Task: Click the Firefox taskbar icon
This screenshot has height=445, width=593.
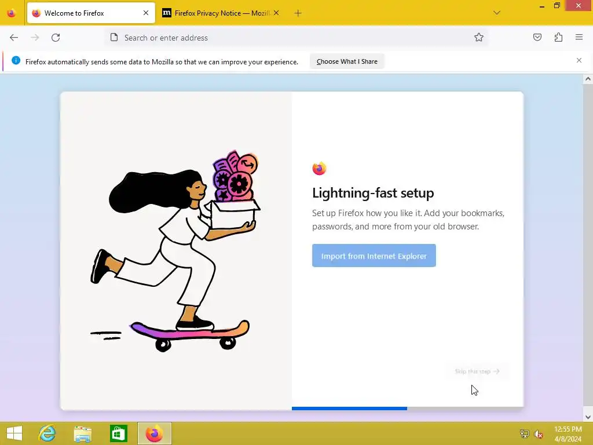Action: click(154, 433)
